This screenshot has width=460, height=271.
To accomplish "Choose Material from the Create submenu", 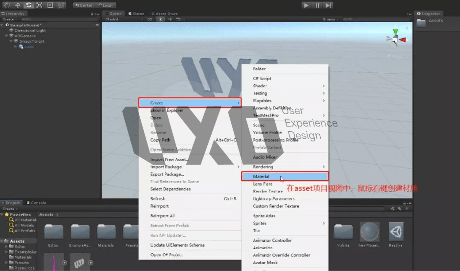I will pyautogui.click(x=285, y=176).
